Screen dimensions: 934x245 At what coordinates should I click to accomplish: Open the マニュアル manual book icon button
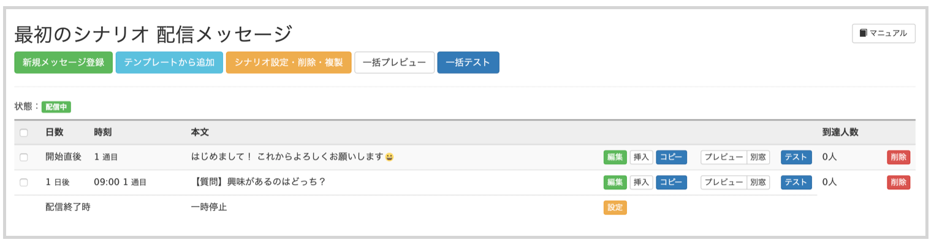click(883, 33)
